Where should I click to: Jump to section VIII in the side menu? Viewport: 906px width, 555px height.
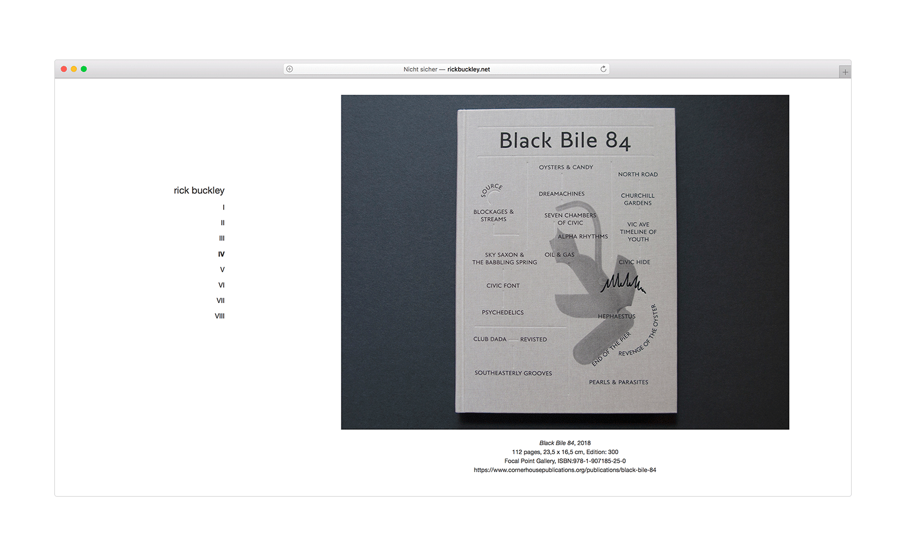click(x=220, y=316)
